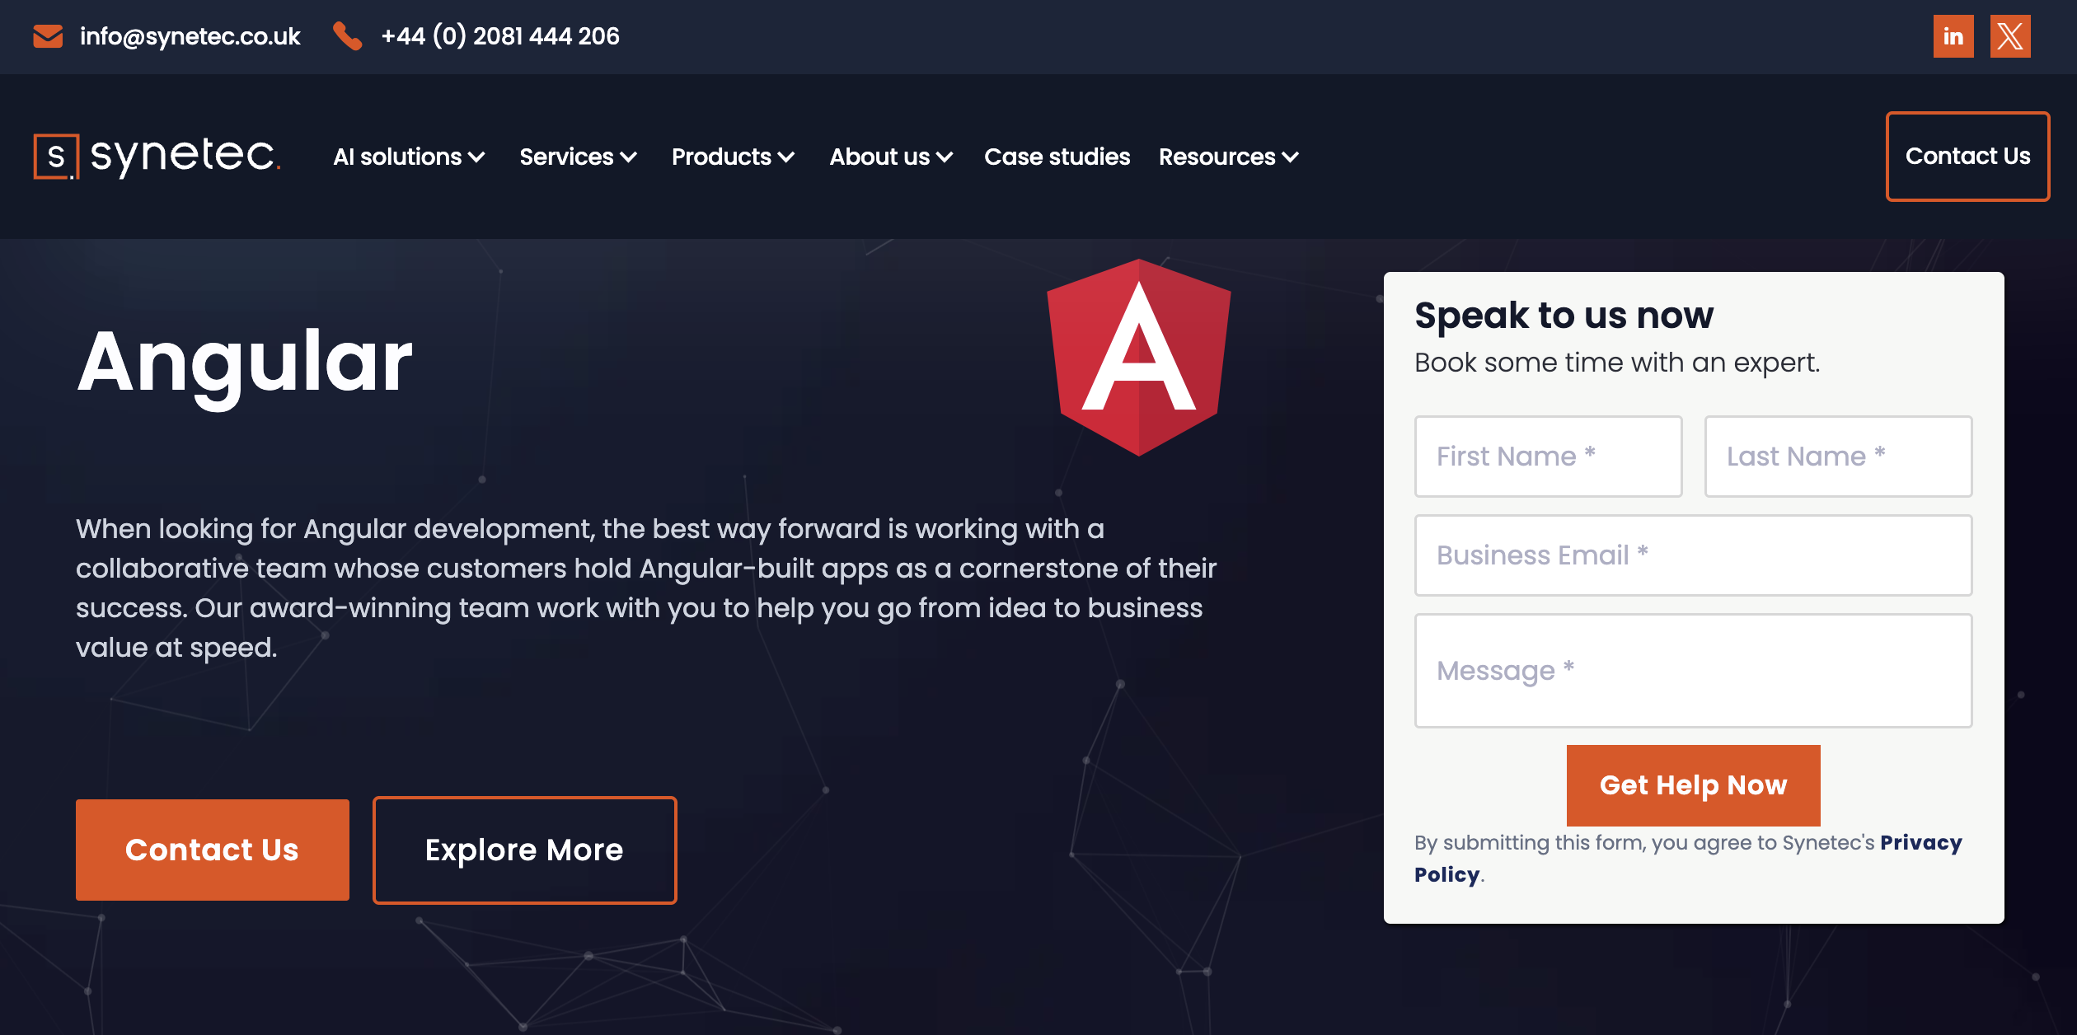Image resolution: width=2077 pixels, height=1035 pixels.
Task: Expand the Resources menu chevron
Action: tap(1291, 157)
